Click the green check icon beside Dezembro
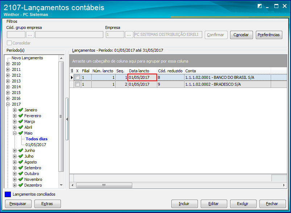The height and width of the screenshot is (213, 291). point(21,185)
